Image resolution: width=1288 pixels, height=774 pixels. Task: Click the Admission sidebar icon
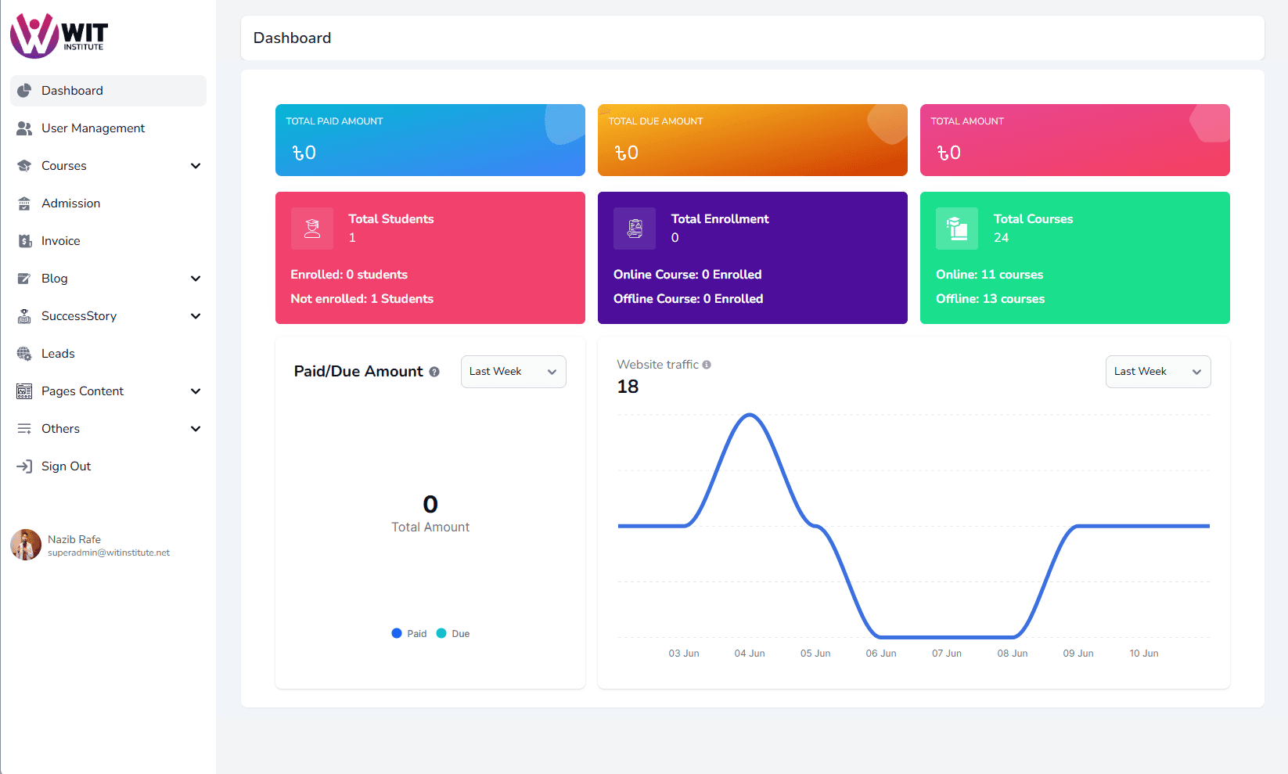pyautogui.click(x=24, y=203)
